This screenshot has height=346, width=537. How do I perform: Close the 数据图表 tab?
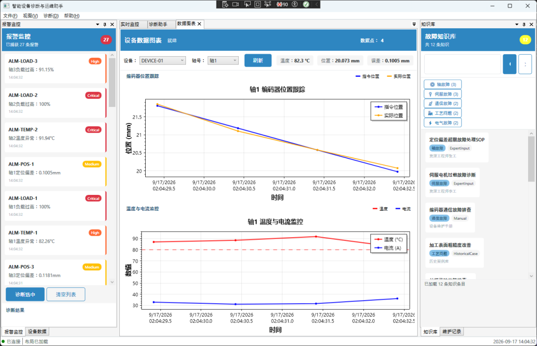pyautogui.click(x=199, y=24)
